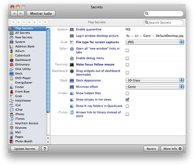Click the Keynote icon
Viewport: 194px width, 165px height.
coord(11,128)
